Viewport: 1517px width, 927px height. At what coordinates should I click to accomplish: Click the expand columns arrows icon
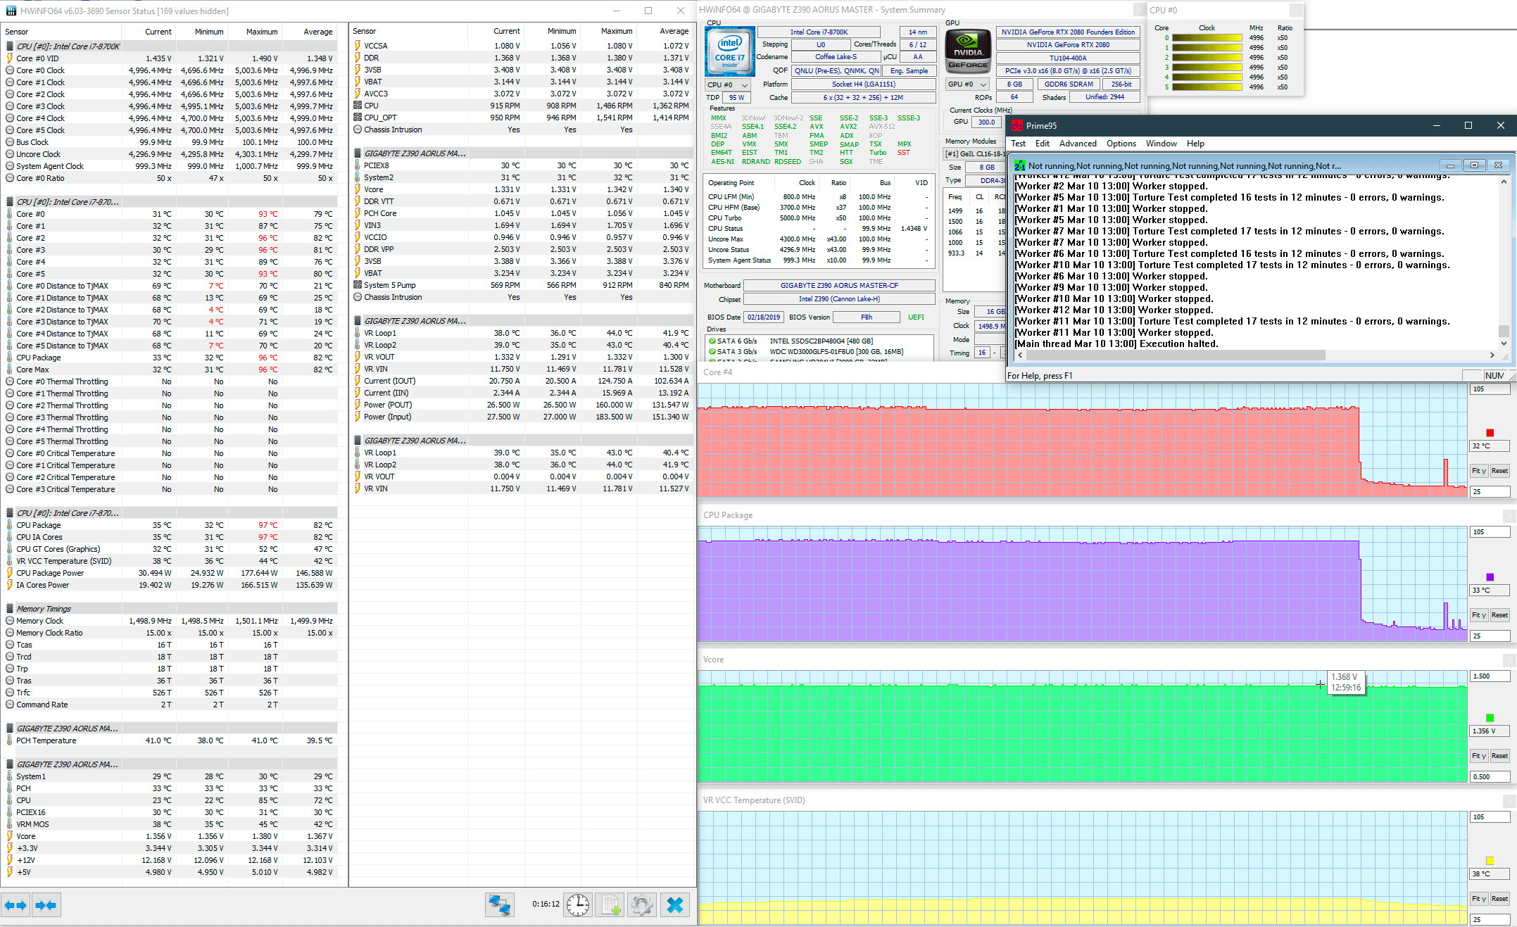(15, 905)
